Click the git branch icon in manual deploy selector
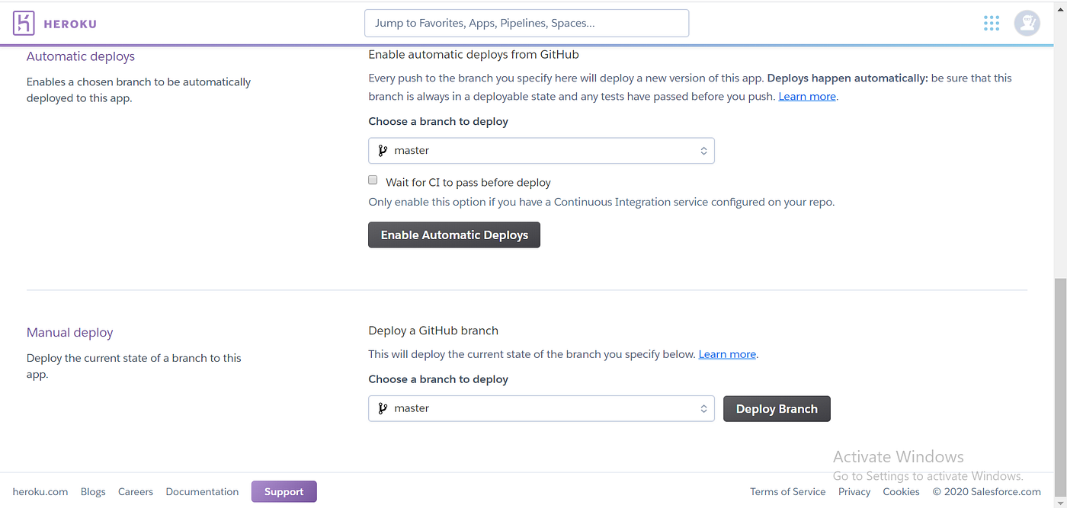The image size is (1067, 508). 382,408
